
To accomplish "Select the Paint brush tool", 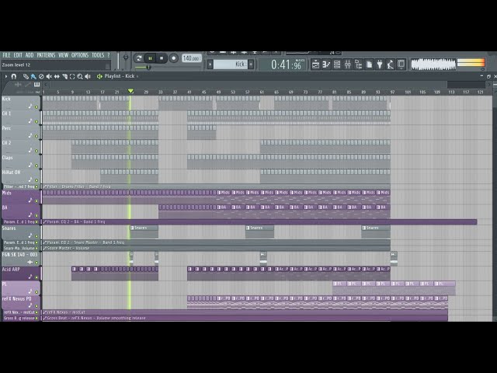I will pos(33,76).
